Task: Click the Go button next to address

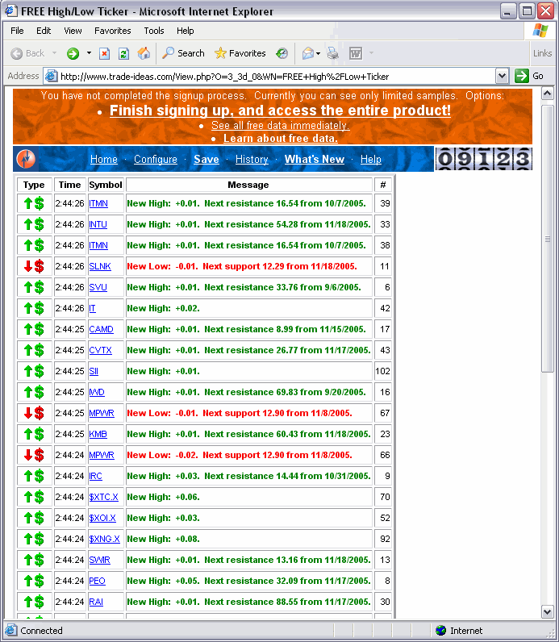Action: coord(530,76)
